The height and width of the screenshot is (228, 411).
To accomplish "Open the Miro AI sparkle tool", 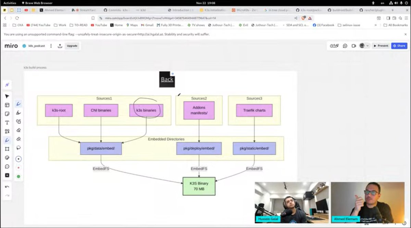I will (7, 85).
